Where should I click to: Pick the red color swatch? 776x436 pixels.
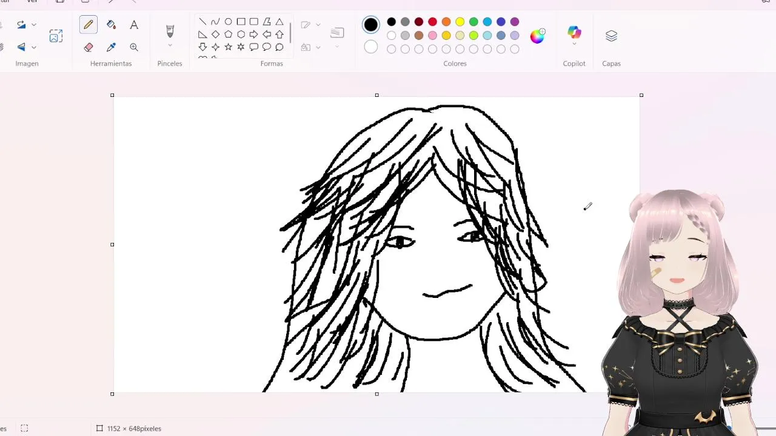click(x=432, y=22)
